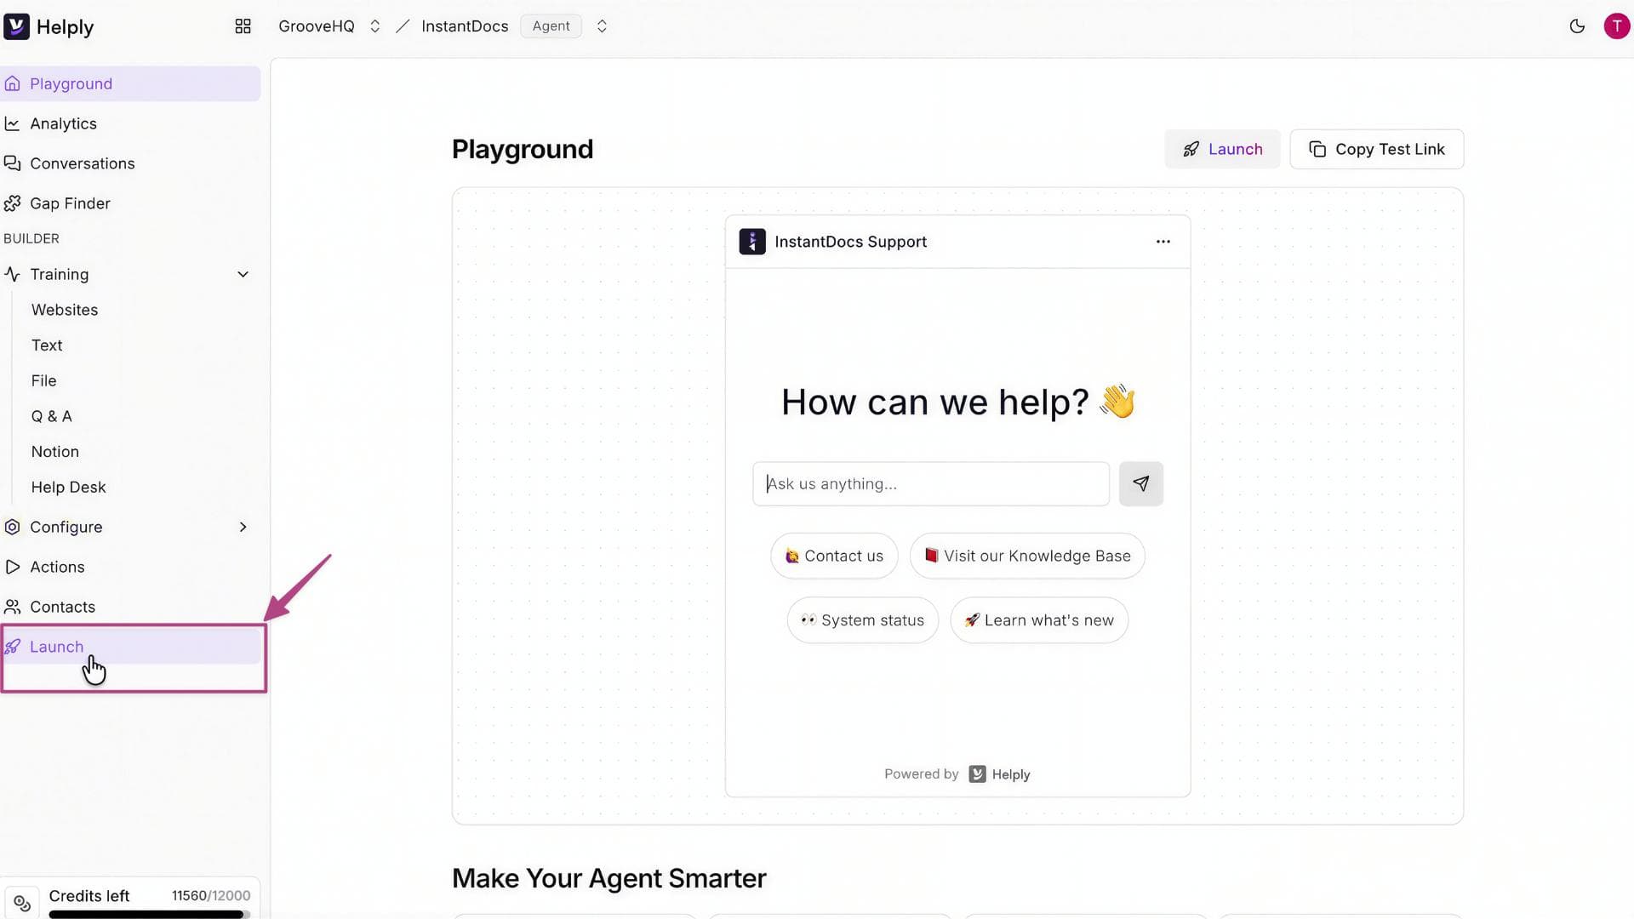The width and height of the screenshot is (1634, 919).
Task: Open the workspace grid icon next to GrooveHQ
Action: (243, 26)
